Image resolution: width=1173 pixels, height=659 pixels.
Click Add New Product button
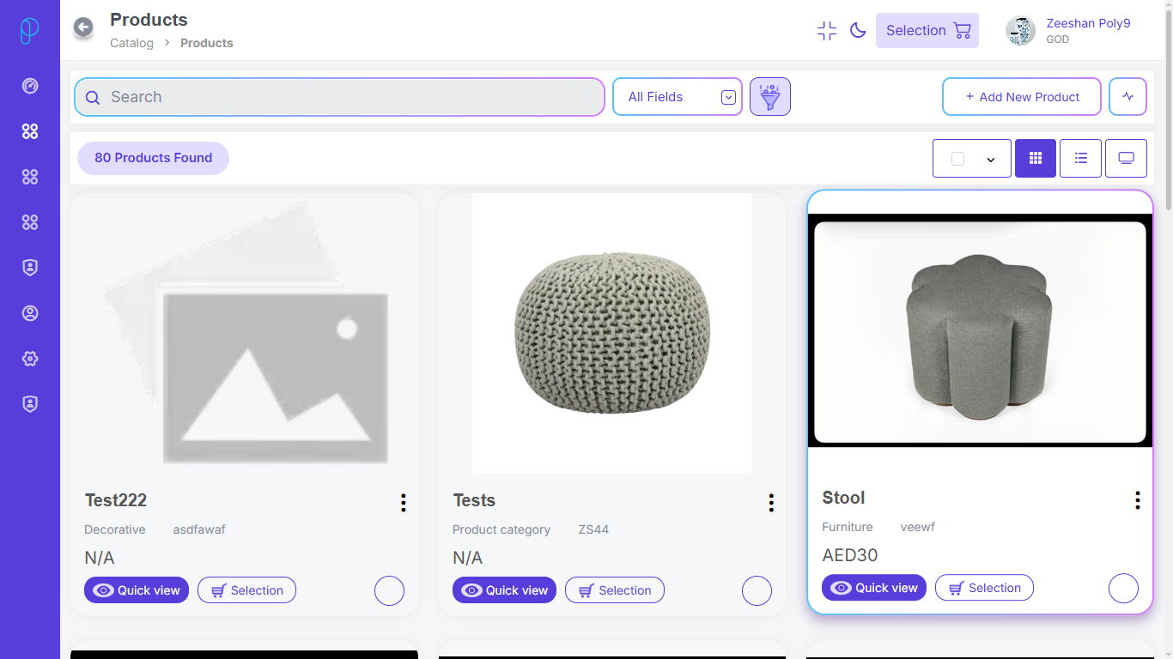[x=1021, y=97]
